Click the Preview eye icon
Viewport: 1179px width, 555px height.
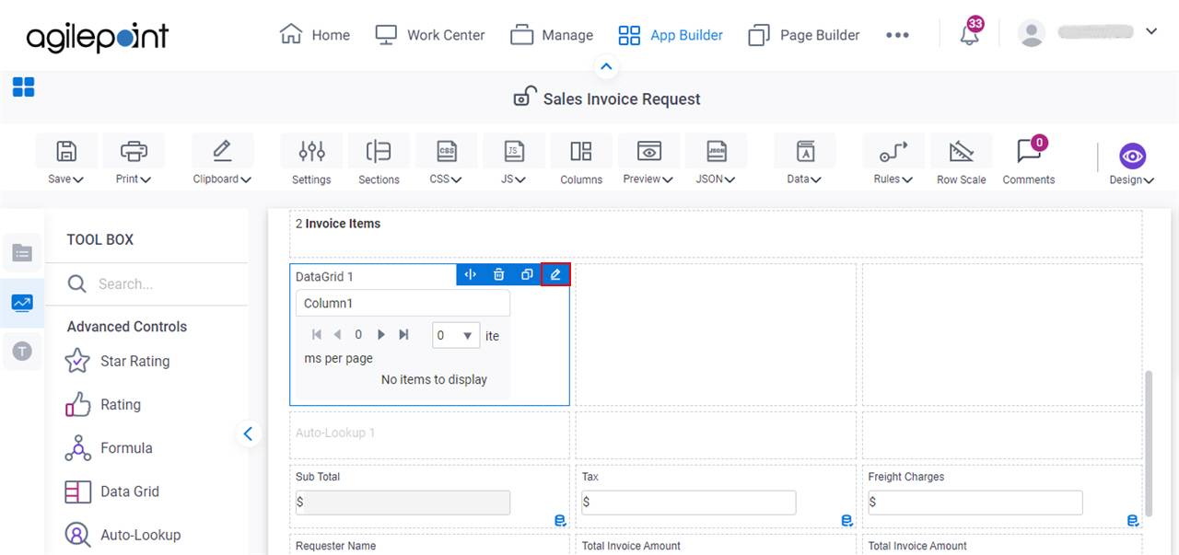[x=648, y=151]
